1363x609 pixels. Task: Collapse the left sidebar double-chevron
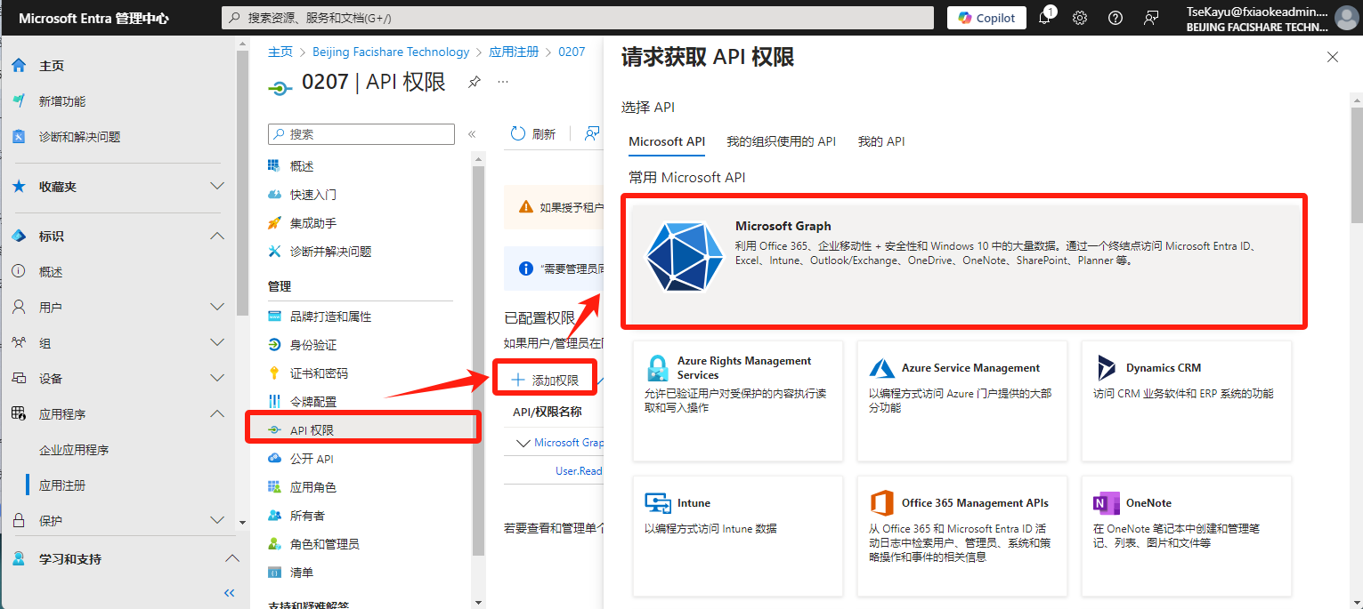coord(229,593)
